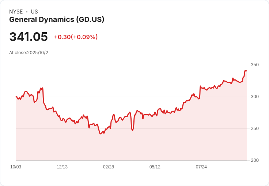Click the 250 y-axis price label
Screen dimensions: 269x186
pos(255,129)
